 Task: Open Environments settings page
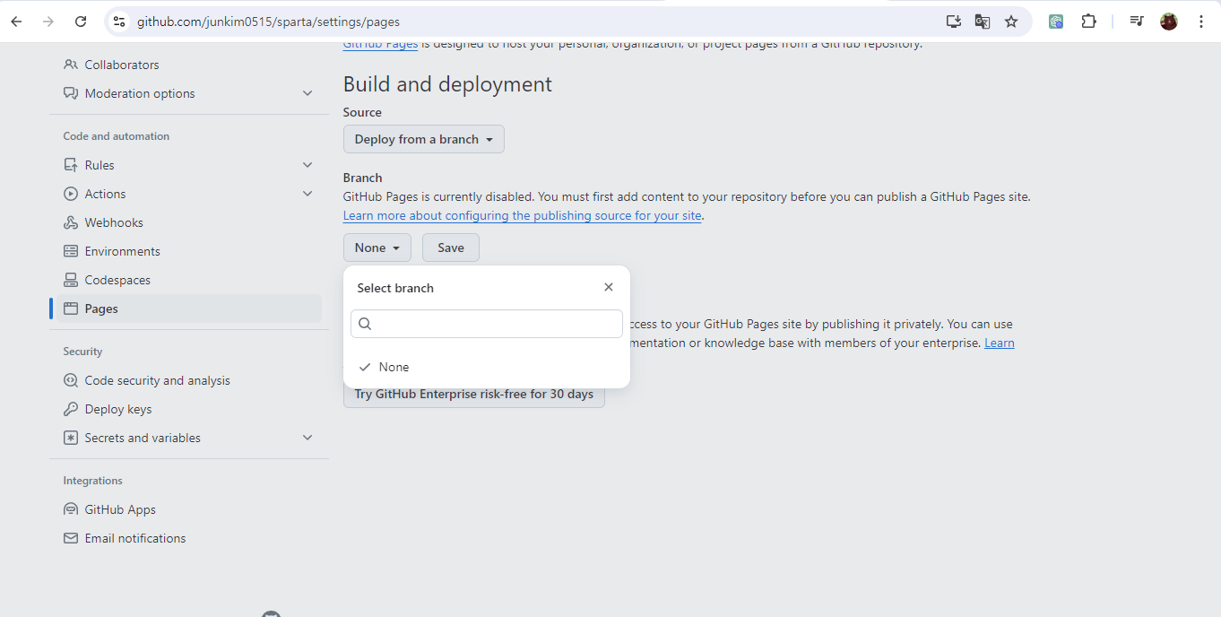pyautogui.click(x=123, y=251)
